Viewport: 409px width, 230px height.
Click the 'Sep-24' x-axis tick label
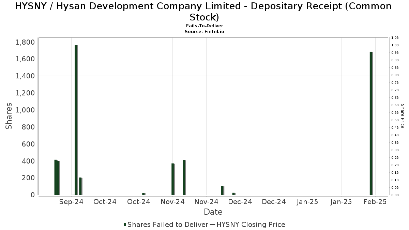click(x=71, y=202)
